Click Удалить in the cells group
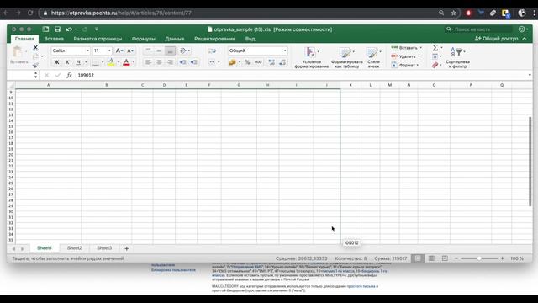The width and height of the screenshot is (538, 303). pos(405,56)
